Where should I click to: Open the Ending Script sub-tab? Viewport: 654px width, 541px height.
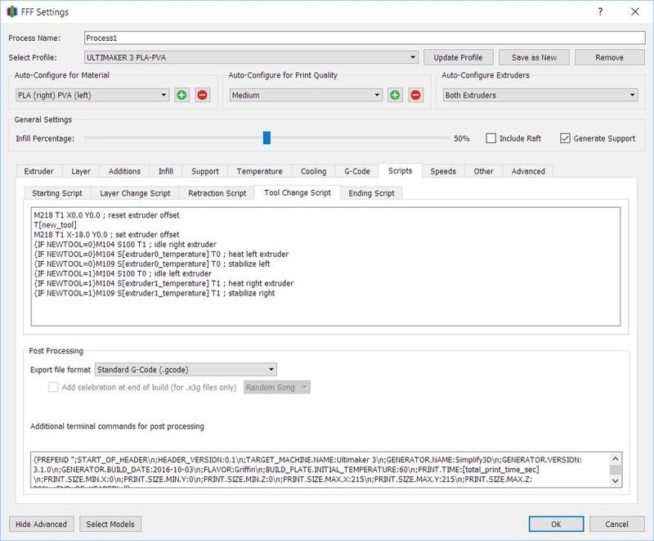(x=371, y=193)
